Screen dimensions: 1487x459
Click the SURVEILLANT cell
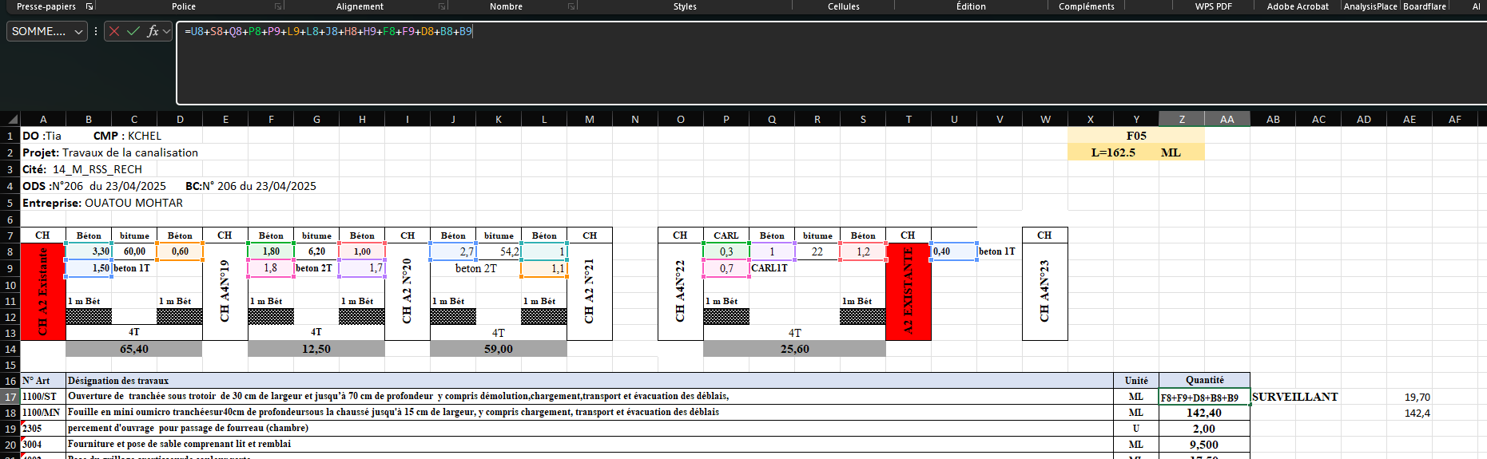point(1294,397)
